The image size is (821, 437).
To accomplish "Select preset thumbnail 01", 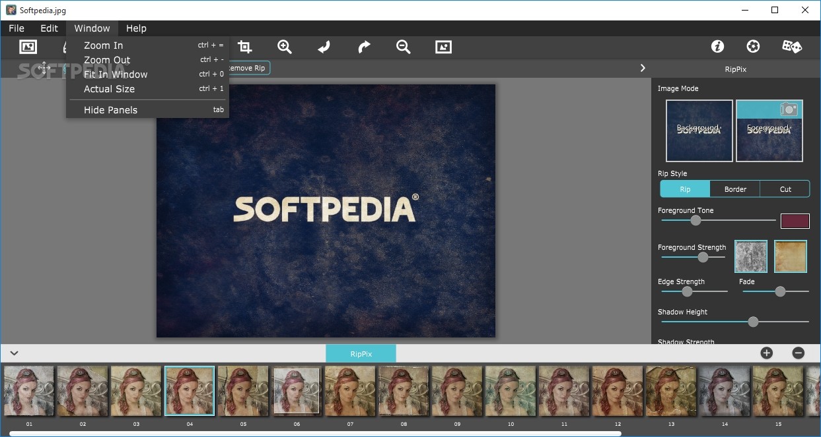I will click(x=29, y=391).
